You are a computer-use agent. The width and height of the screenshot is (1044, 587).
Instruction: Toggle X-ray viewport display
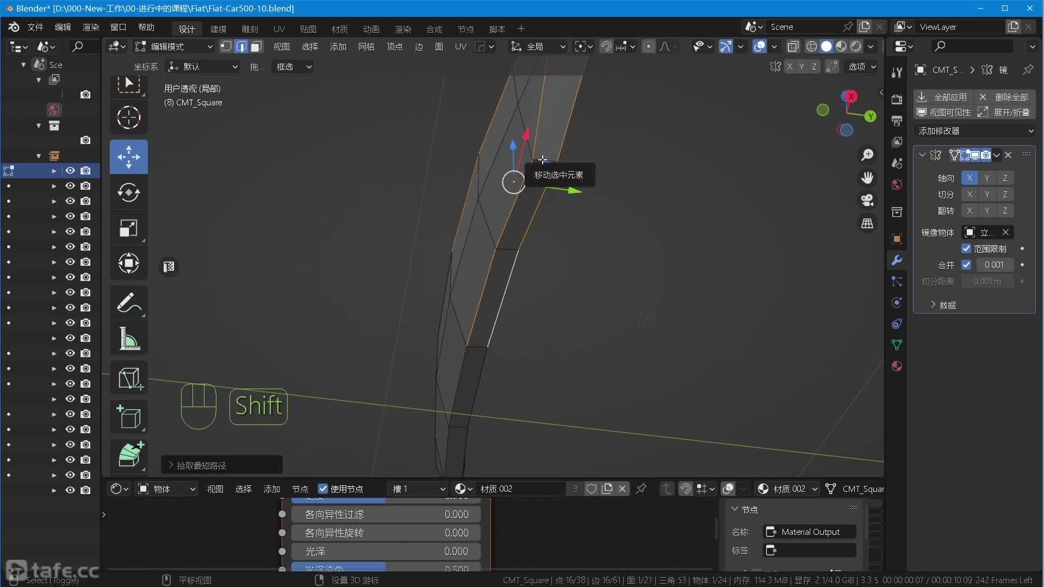(x=793, y=47)
